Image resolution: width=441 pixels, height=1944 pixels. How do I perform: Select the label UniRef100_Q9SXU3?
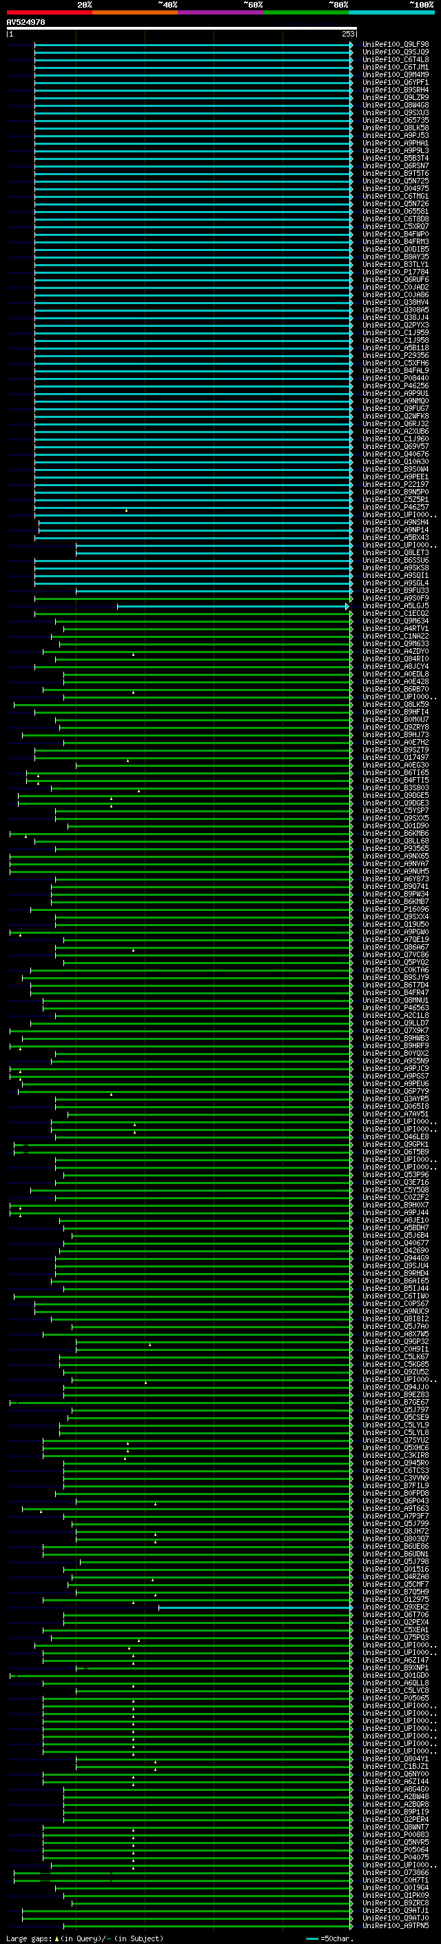coord(396,112)
